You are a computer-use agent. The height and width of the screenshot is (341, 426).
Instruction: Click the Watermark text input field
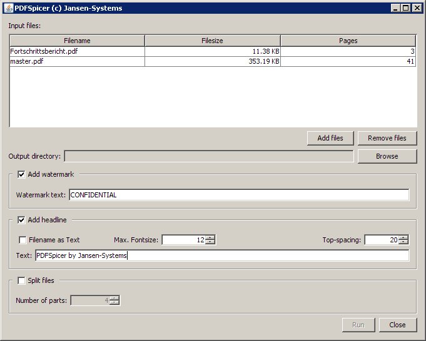point(238,195)
